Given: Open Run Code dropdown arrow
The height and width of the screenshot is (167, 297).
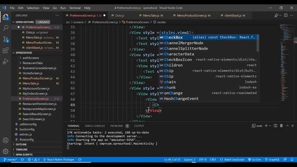Looking at the screenshot, I should point(280,15).
